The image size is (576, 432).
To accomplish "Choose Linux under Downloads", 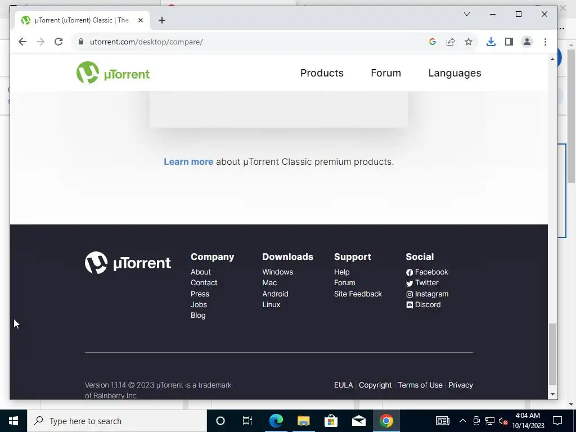I will [x=271, y=304].
